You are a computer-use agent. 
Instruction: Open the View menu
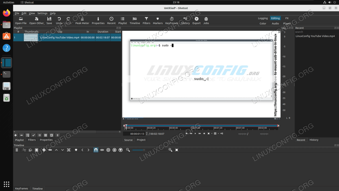pos(32,13)
